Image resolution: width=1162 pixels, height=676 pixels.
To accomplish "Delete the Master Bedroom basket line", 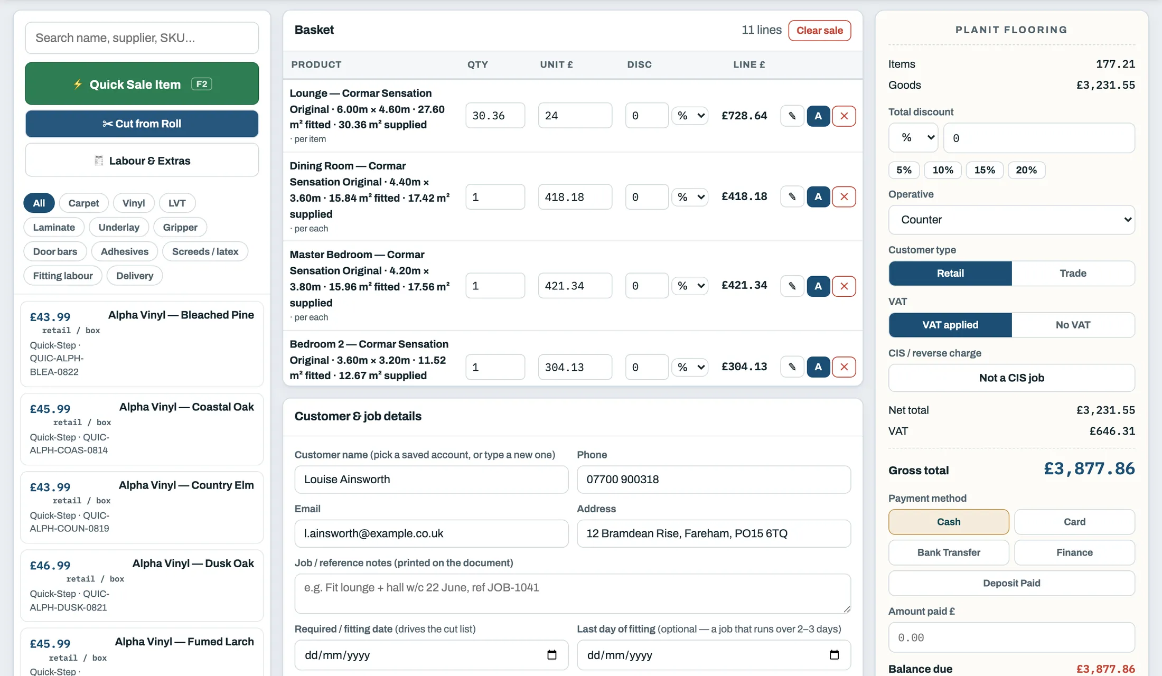I will [844, 286].
